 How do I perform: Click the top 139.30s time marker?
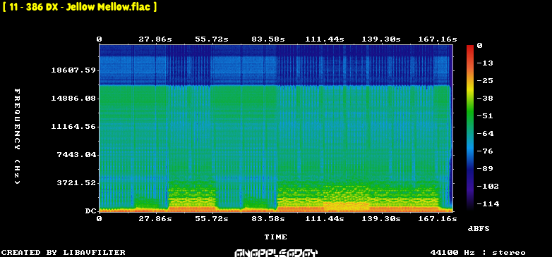point(381,39)
